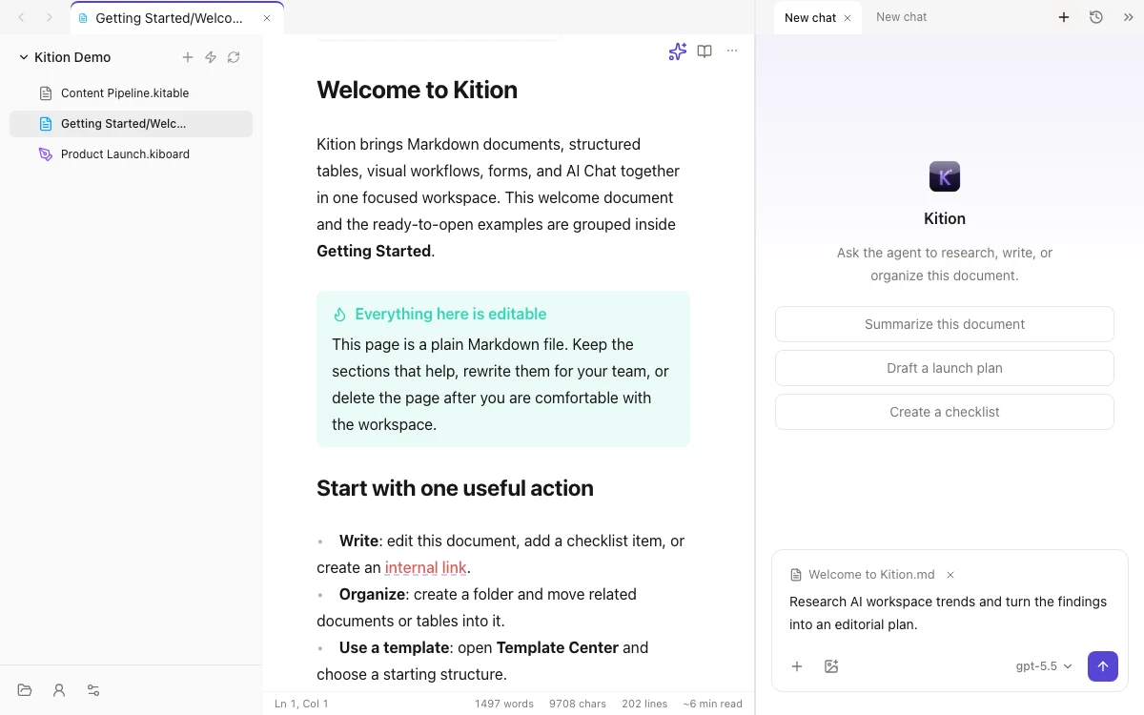Viewport: 1144px width, 715px height.
Task: Go back with the left arrow
Action: [x=21, y=17]
